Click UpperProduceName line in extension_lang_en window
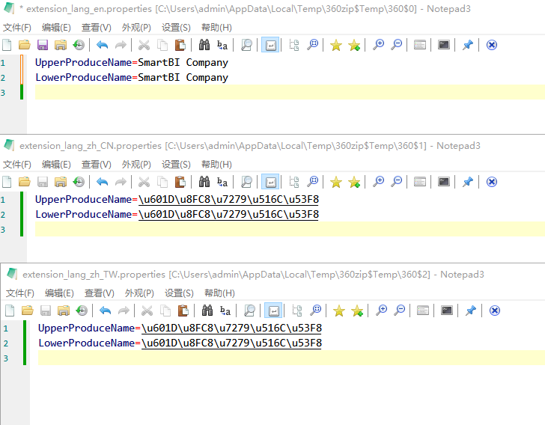Image resolution: width=545 pixels, height=425 pixels. [x=132, y=63]
